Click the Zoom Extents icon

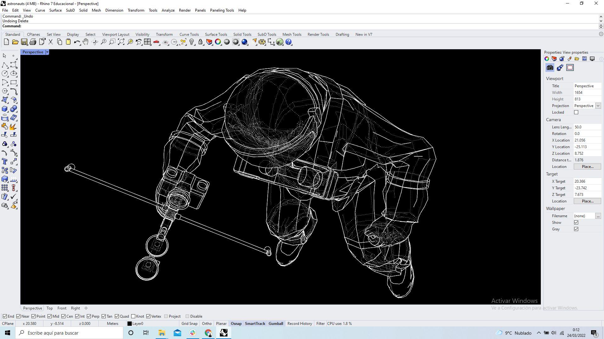[x=121, y=42]
